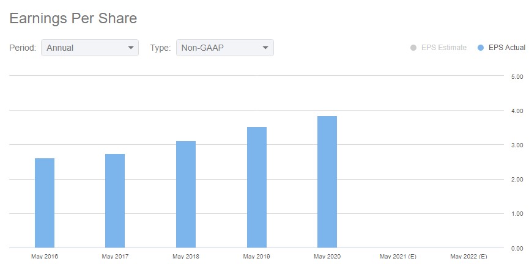Image resolution: width=529 pixels, height=264 pixels.
Task: Click the 'Earnings Per Share' heading
Action: [x=73, y=18]
